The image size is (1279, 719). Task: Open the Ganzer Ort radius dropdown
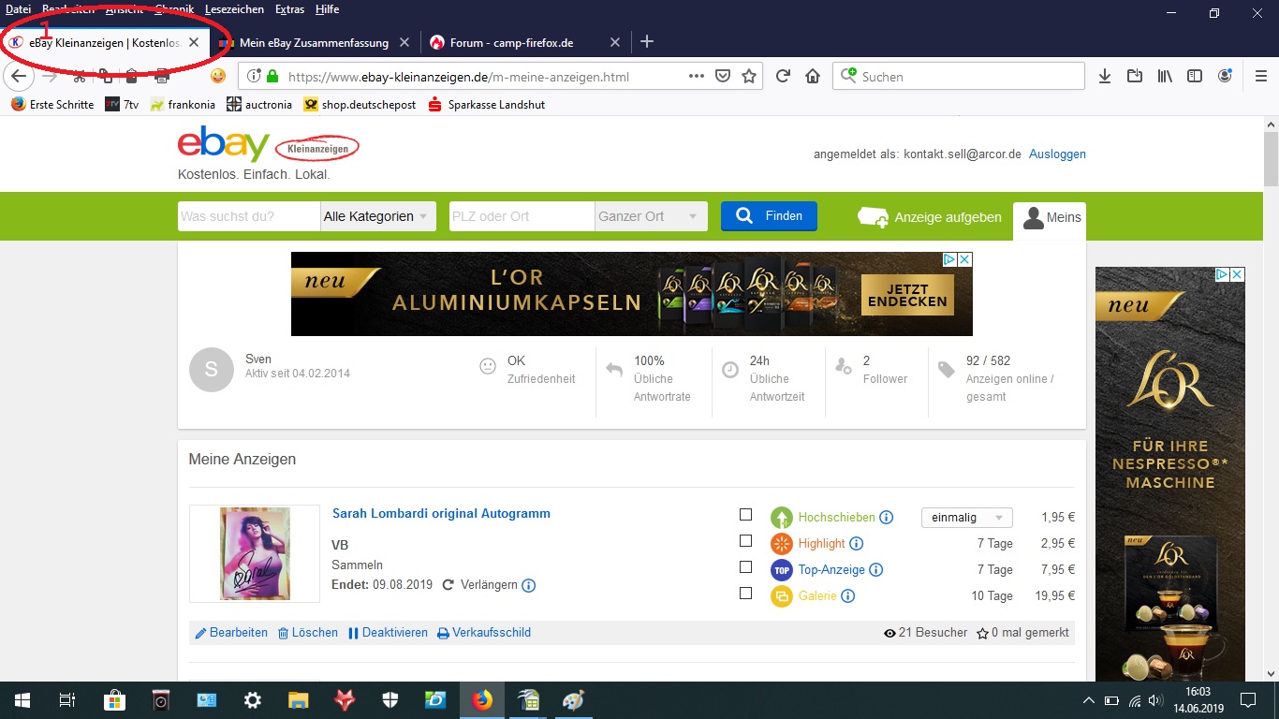tap(651, 216)
